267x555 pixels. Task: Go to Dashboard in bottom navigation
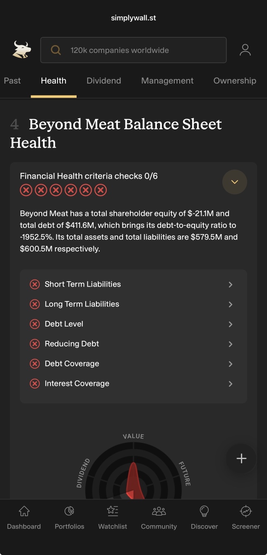[x=24, y=517]
